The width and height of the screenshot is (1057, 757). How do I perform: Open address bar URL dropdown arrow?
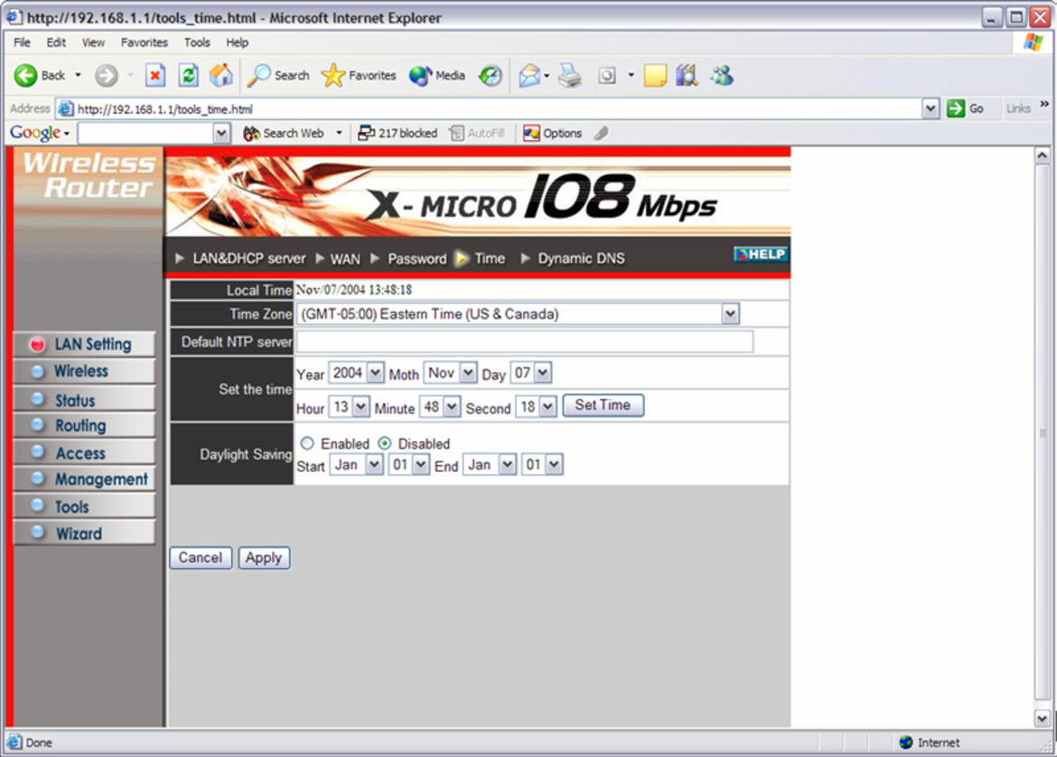pos(931,108)
